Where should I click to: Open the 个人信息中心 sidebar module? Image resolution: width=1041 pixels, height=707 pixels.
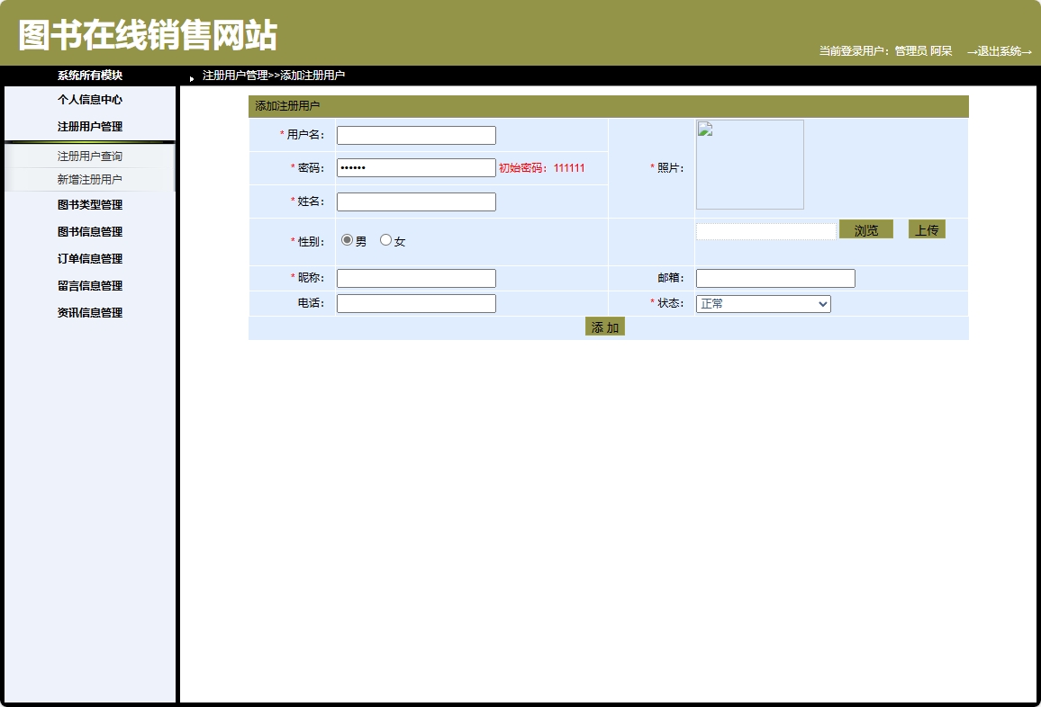pos(89,100)
